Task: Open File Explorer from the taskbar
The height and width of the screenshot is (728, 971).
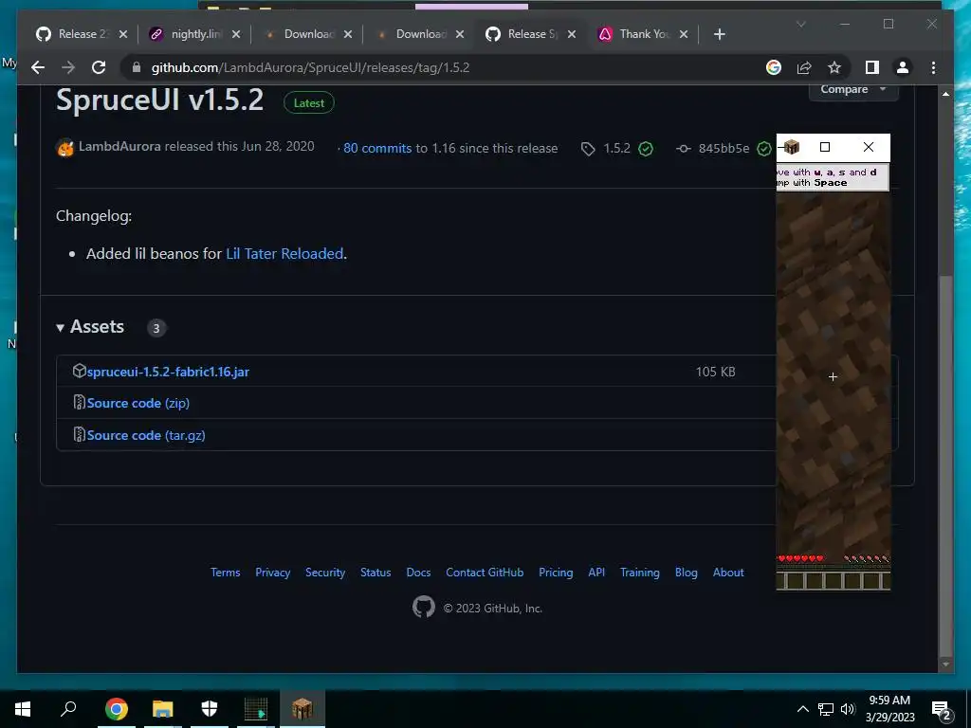Action: point(163,709)
